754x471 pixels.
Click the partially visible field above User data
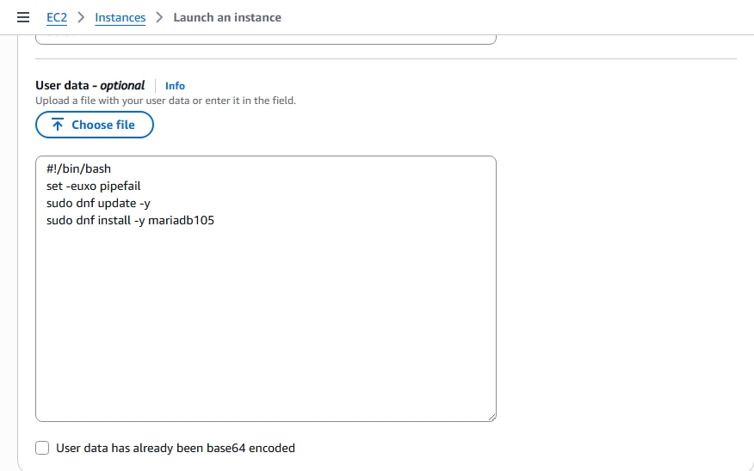coord(265,39)
